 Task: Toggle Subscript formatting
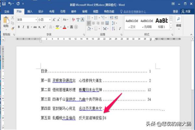[x=40, y=27]
